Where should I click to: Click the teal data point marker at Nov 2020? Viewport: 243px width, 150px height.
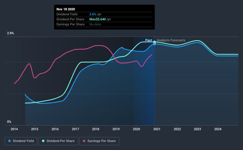click(155, 42)
